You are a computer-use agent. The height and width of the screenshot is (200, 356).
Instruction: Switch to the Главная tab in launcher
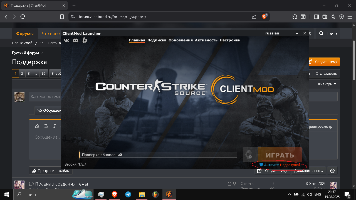click(x=137, y=40)
